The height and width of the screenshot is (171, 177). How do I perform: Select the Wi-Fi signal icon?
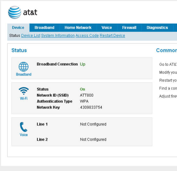(x=24, y=91)
